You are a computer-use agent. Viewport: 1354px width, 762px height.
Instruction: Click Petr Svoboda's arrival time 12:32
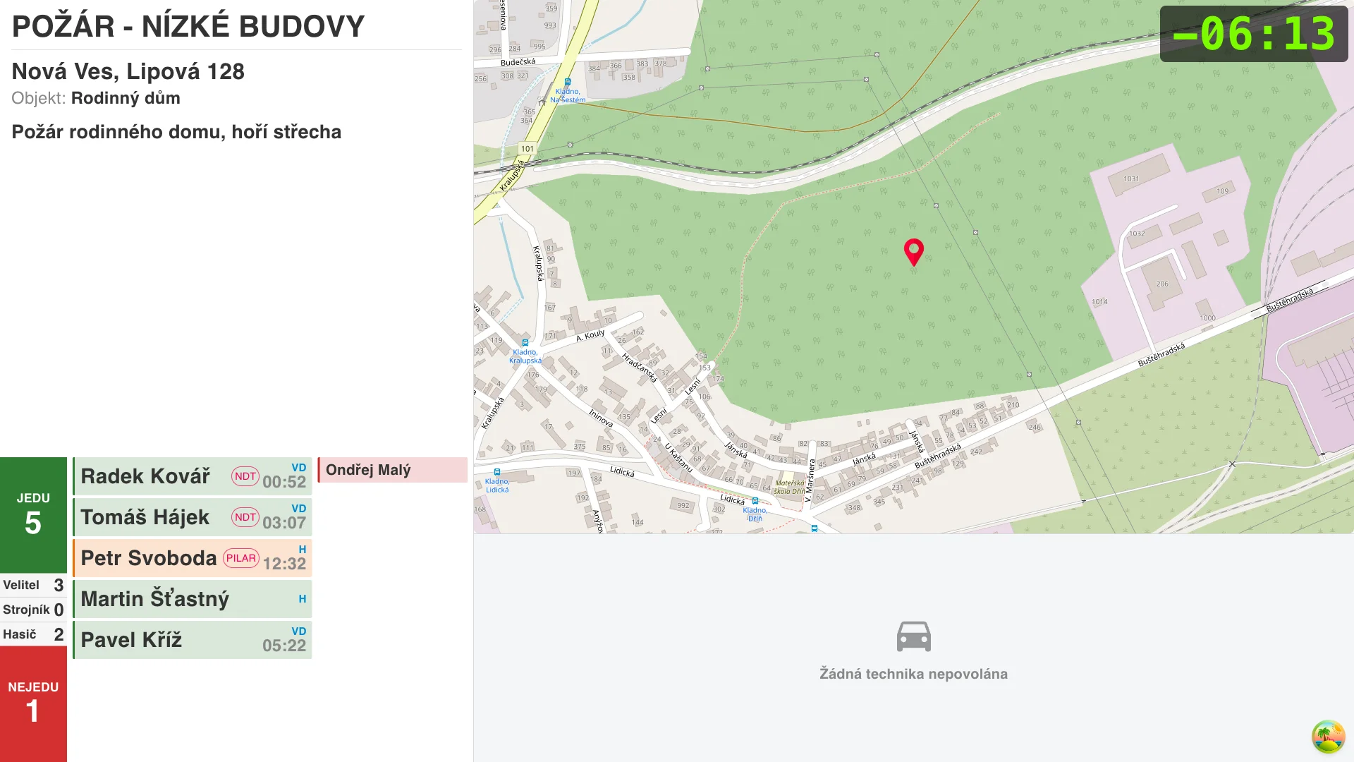click(284, 564)
